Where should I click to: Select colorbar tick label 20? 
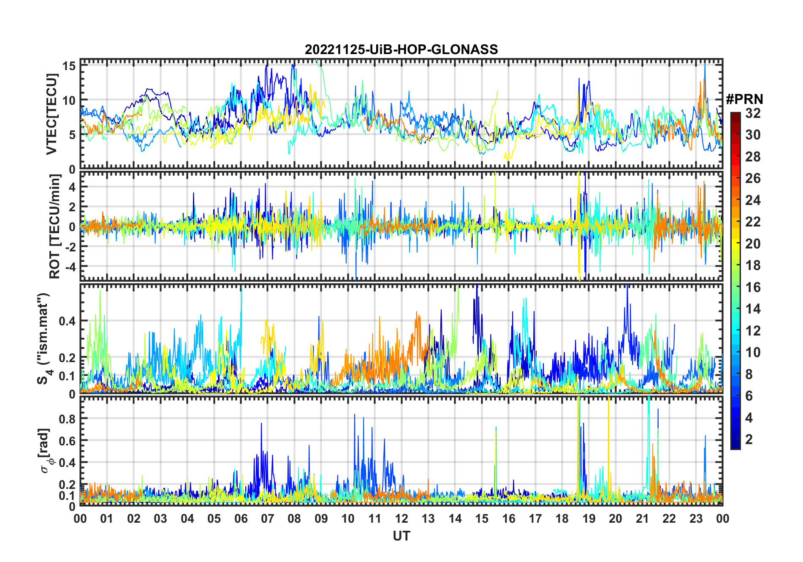pyautogui.click(x=753, y=243)
